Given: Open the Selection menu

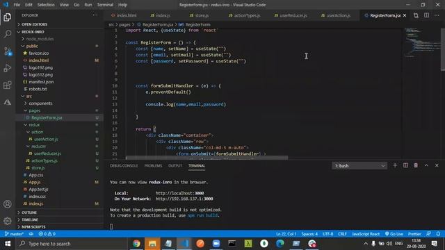Looking at the screenshot, I should 46,5.
